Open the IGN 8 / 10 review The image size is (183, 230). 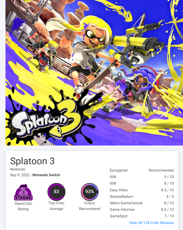142,183
